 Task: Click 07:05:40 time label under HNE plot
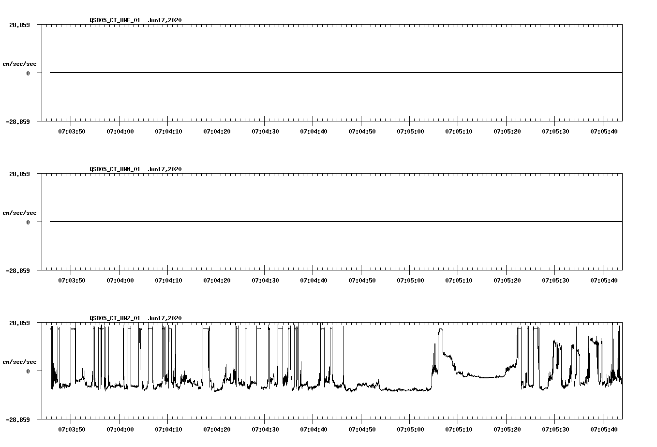(x=604, y=132)
